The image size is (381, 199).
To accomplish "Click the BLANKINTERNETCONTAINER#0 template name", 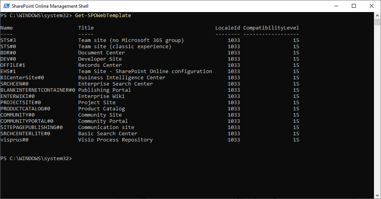I will [x=38, y=90].
